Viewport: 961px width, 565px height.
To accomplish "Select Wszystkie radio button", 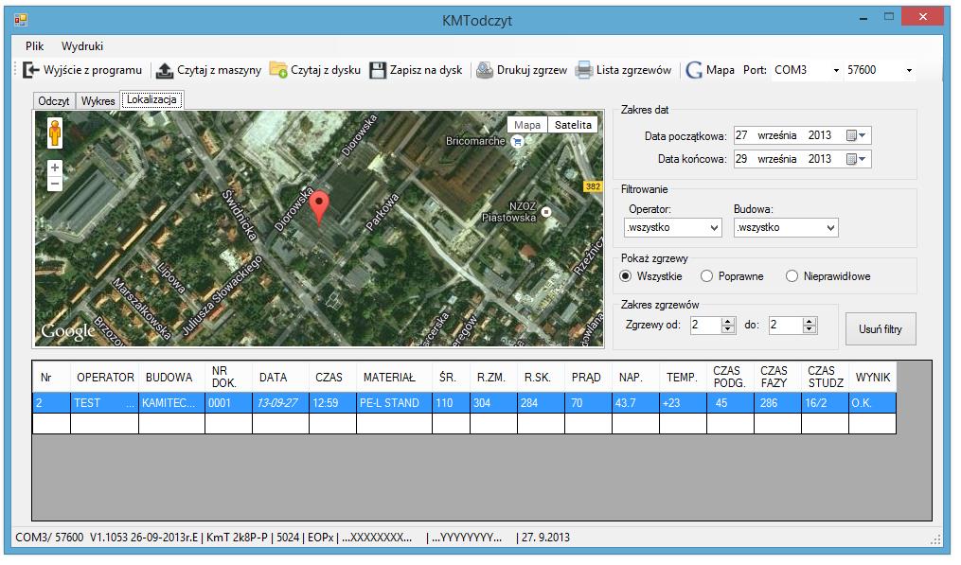I will pos(625,276).
